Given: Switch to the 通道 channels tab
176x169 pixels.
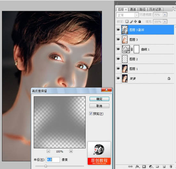Looking at the screenshot, I should click(x=133, y=9).
